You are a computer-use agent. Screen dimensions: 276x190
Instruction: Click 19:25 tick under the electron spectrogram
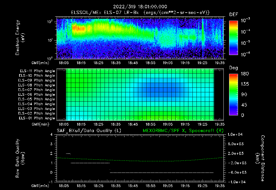(x=202, y=63)
